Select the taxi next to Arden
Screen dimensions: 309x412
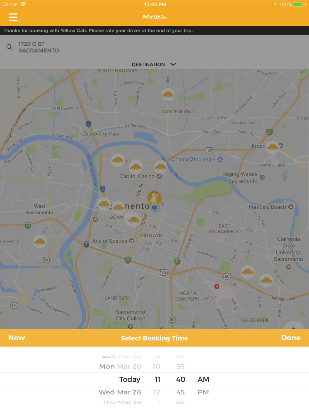(273, 147)
